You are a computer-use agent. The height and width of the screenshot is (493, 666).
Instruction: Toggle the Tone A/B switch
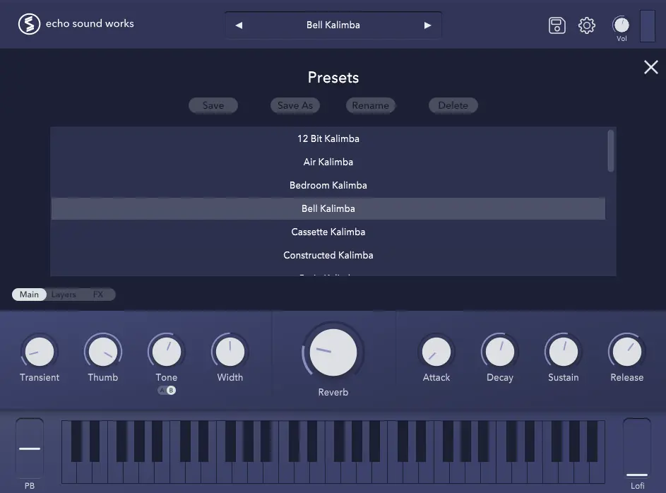pyautogui.click(x=167, y=391)
